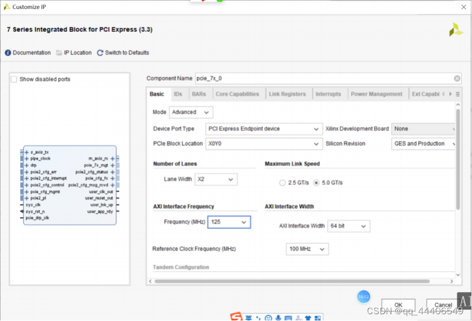Open the PCIe Block Location dropdown
This screenshot has width=472, height=321.
tap(264, 144)
